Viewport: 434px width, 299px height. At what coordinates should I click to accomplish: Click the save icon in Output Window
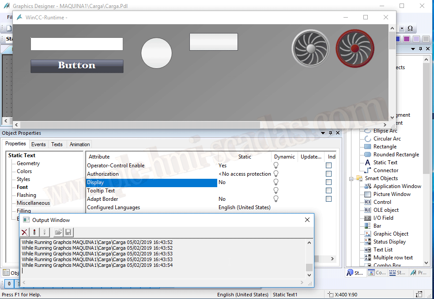[x=68, y=233]
